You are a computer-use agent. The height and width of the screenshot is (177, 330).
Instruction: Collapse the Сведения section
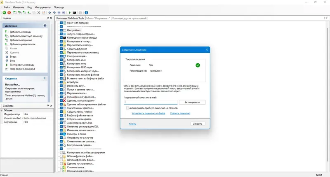tap(45, 78)
